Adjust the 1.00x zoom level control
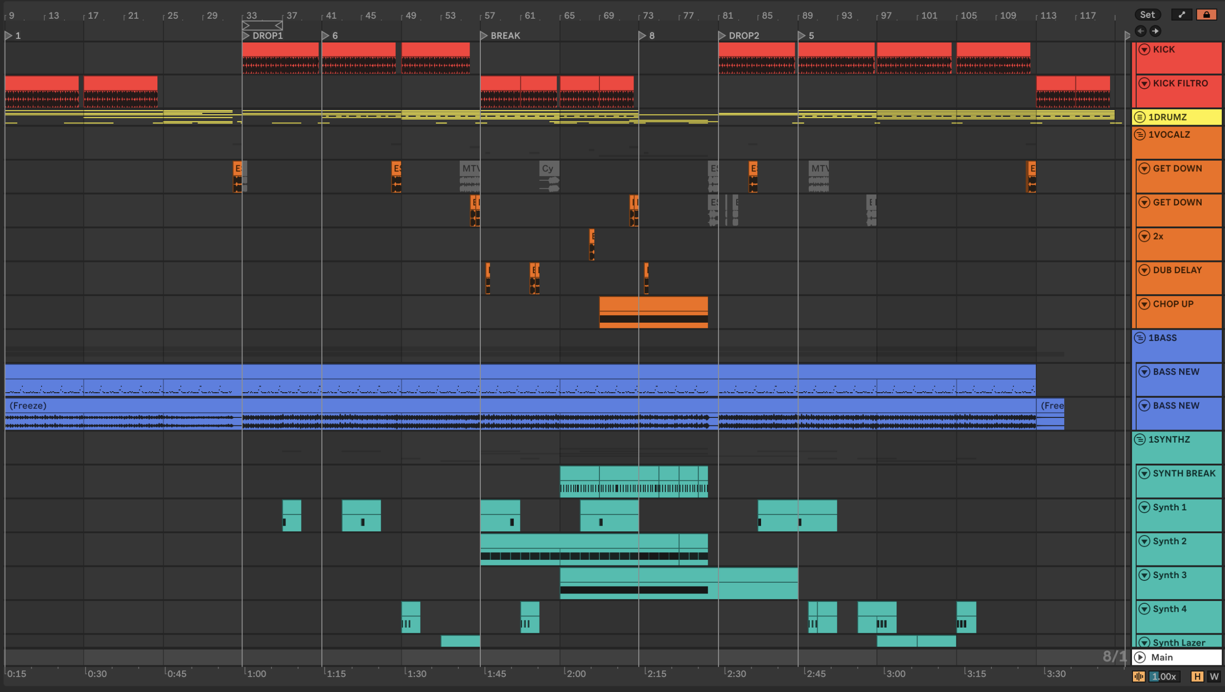The image size is (1225, 692). (x=1164, y=676)
